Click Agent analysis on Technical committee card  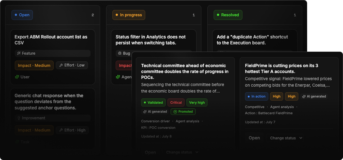click(188, 121)
